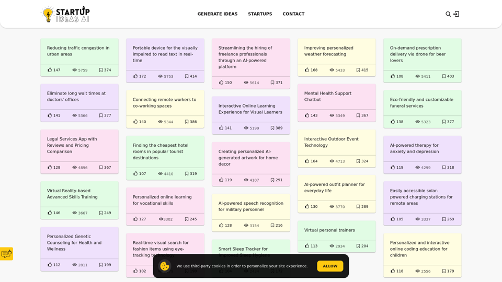502x282 pixels.
Task: Open 'Interactive Outdoor Event Technology' idea
Action: click(332, 142)
